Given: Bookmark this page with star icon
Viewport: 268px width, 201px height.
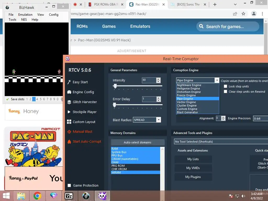Looking at the screenshot, I should (x=243, y=14).
